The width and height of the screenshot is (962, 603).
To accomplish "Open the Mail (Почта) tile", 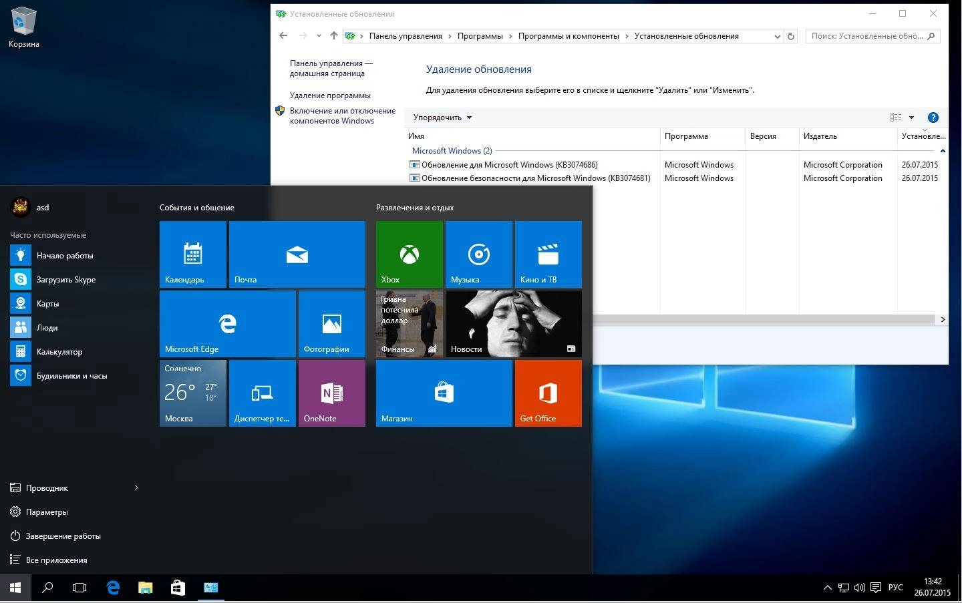I will 297,254.
